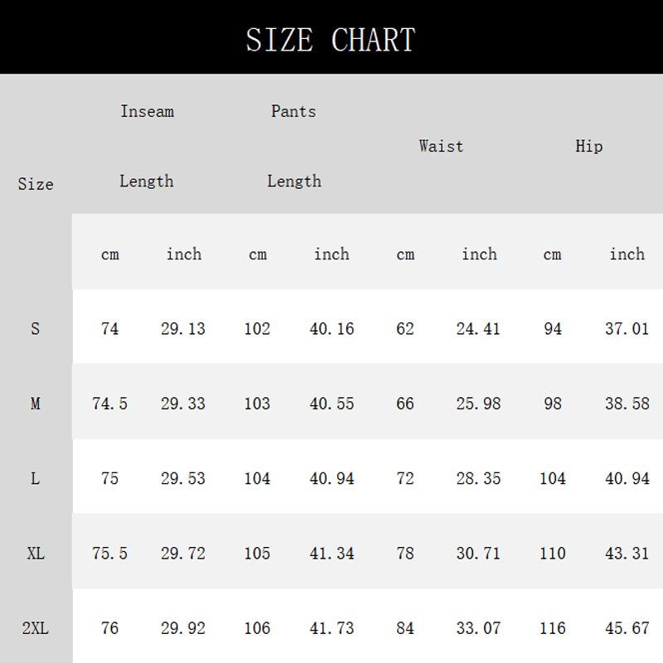Click the 74.5 inseam cm value
Viewport: 663px width, 663px height.
click(x=109, y=404)
